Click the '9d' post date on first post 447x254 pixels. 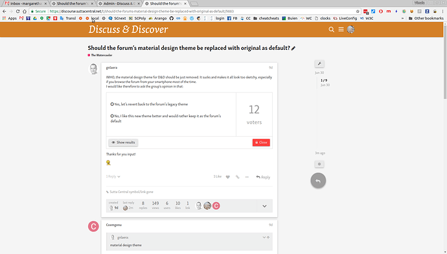point(271,67)
